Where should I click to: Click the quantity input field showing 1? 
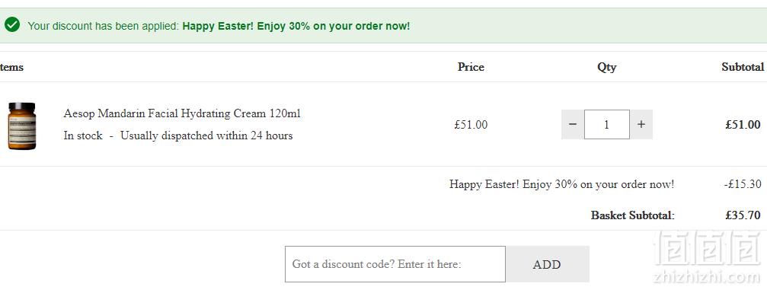click(607, 124)
